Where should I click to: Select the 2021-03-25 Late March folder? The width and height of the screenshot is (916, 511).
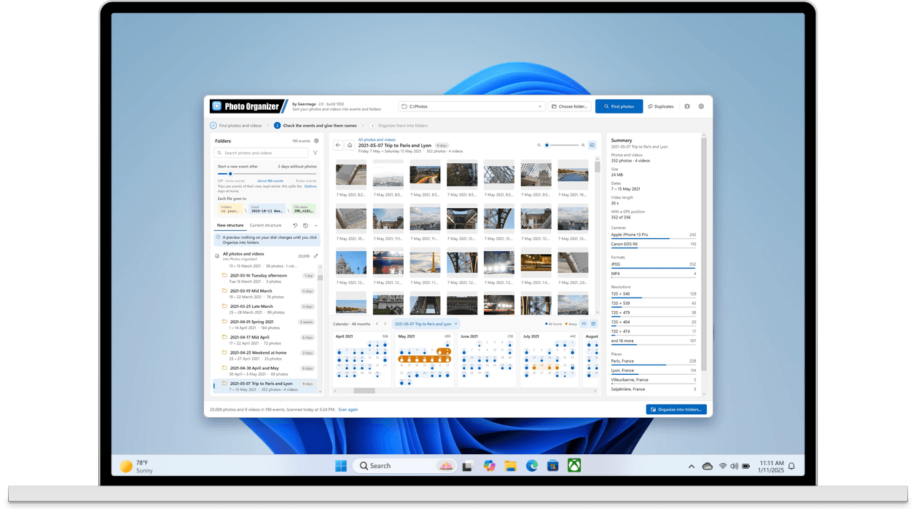point(267,309)
